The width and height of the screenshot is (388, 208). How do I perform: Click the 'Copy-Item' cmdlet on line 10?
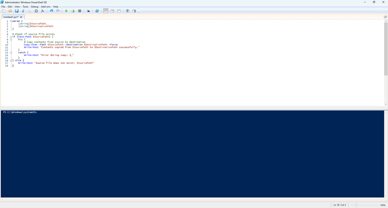[x=30, y=45]
